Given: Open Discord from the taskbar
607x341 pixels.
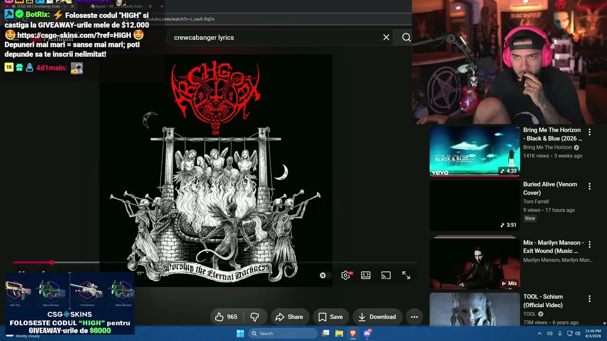Looking at the screenshot, I should pos(367,333).
